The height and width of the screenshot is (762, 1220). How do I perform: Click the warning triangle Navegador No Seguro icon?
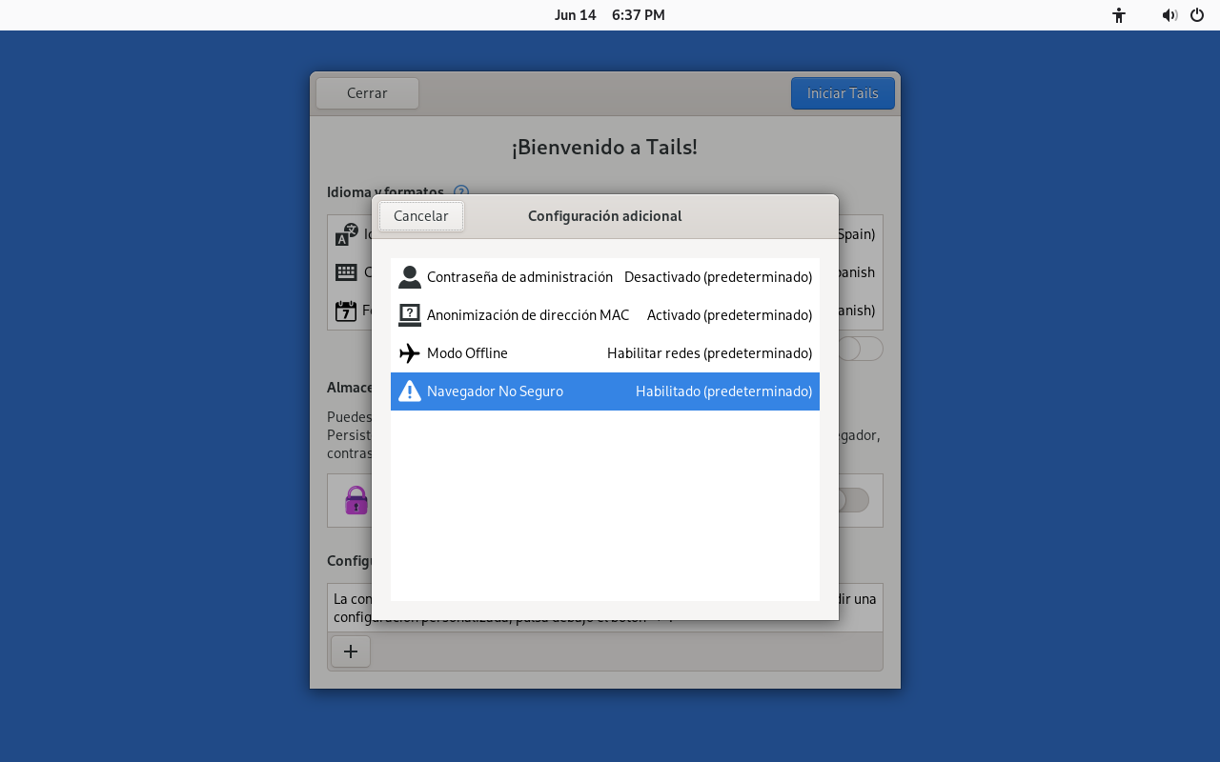tap(410, 391)
